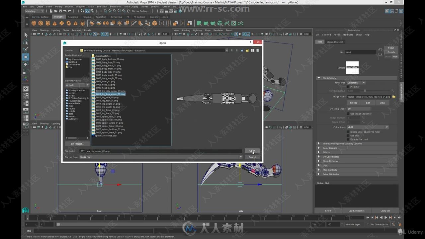Screen dimensions: 425x239
Task: Switch to the Sculpting shelf tab
Action: coord(73,17)
